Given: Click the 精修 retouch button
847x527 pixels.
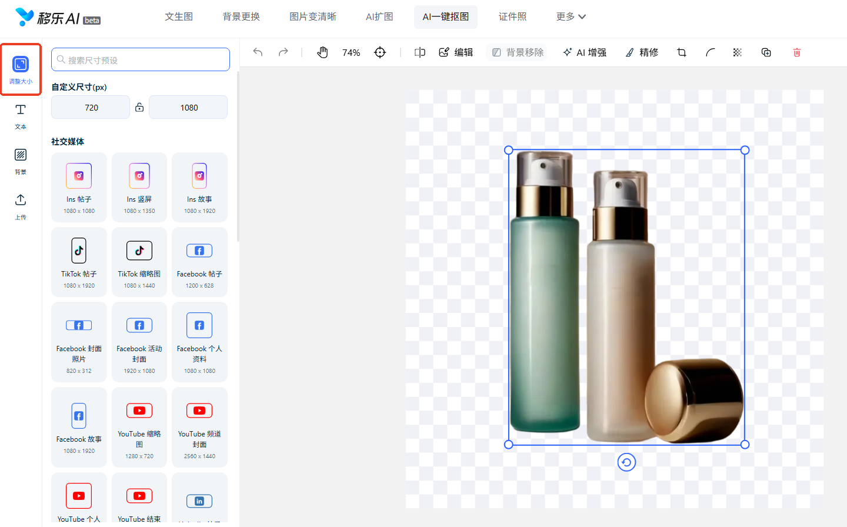Looking at the screenshot, I should click(x=642, y=52).
